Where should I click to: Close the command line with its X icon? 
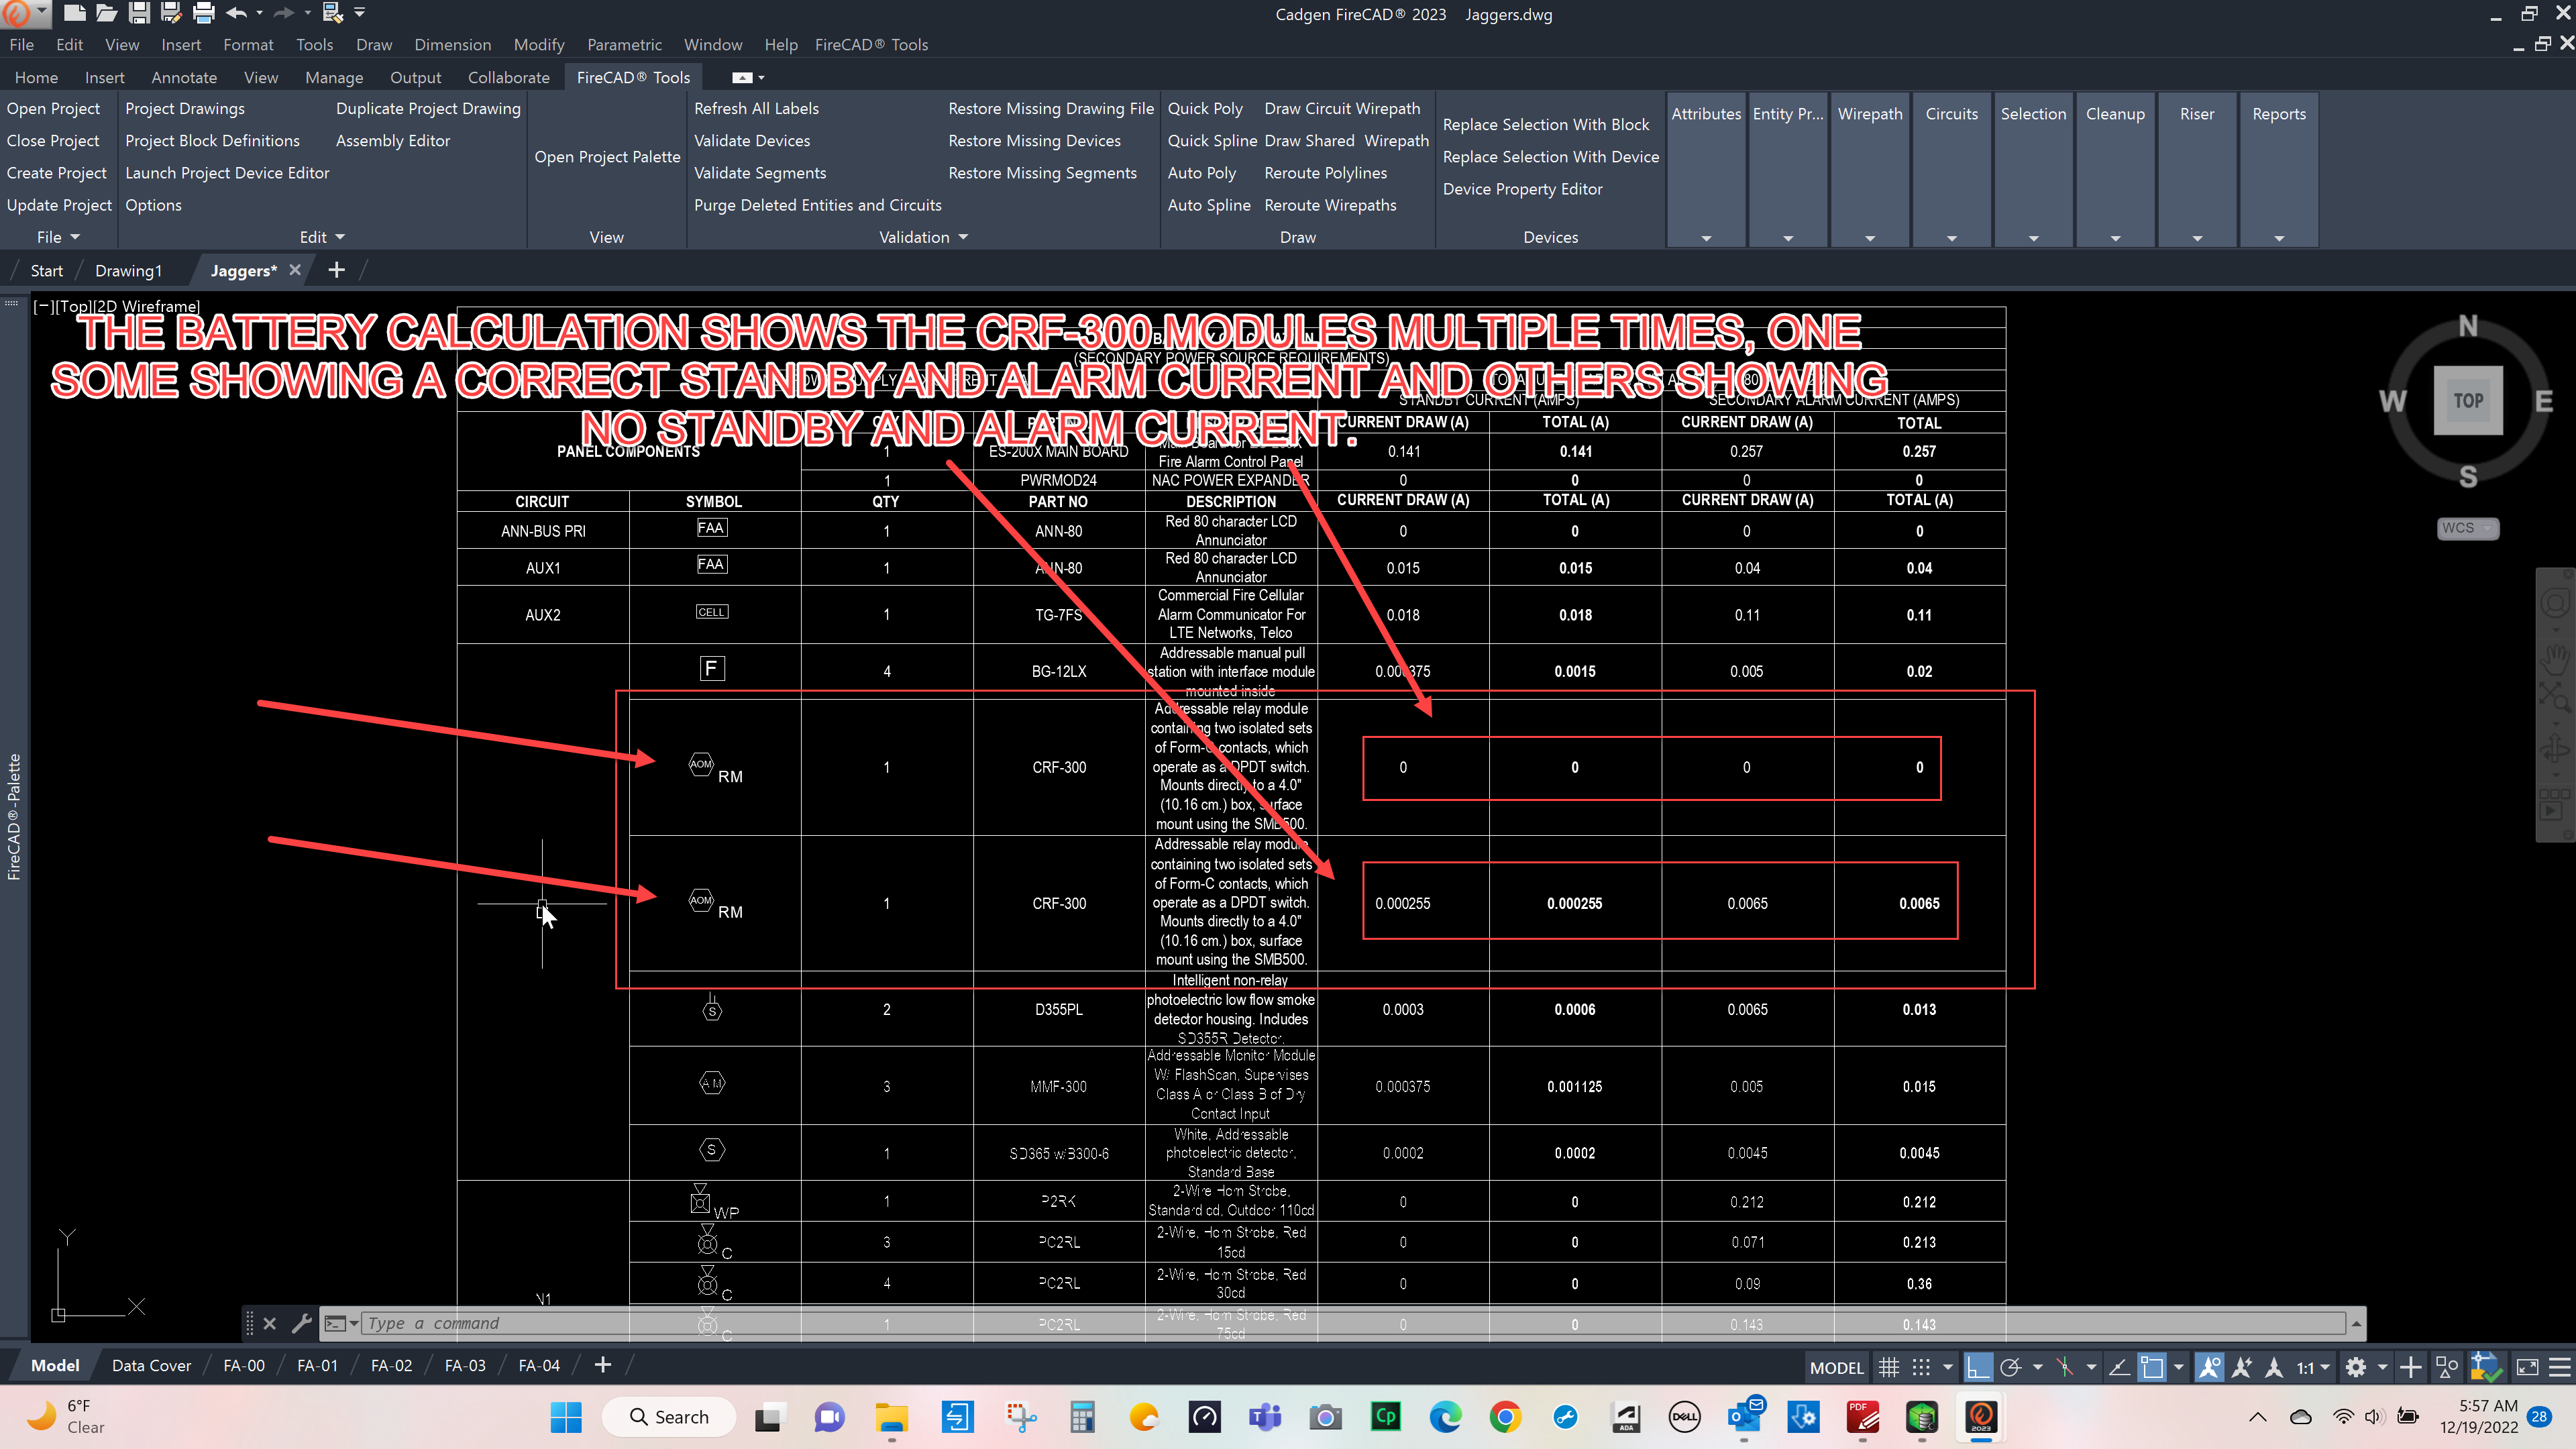coord(270,1323)
